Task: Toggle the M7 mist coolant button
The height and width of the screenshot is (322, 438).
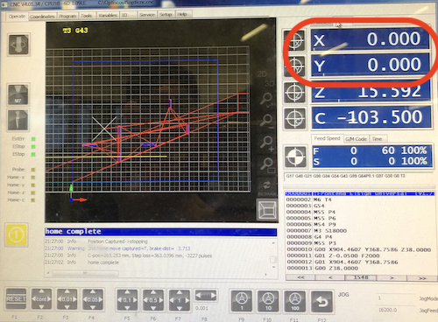Action: [x=18, y=94]
